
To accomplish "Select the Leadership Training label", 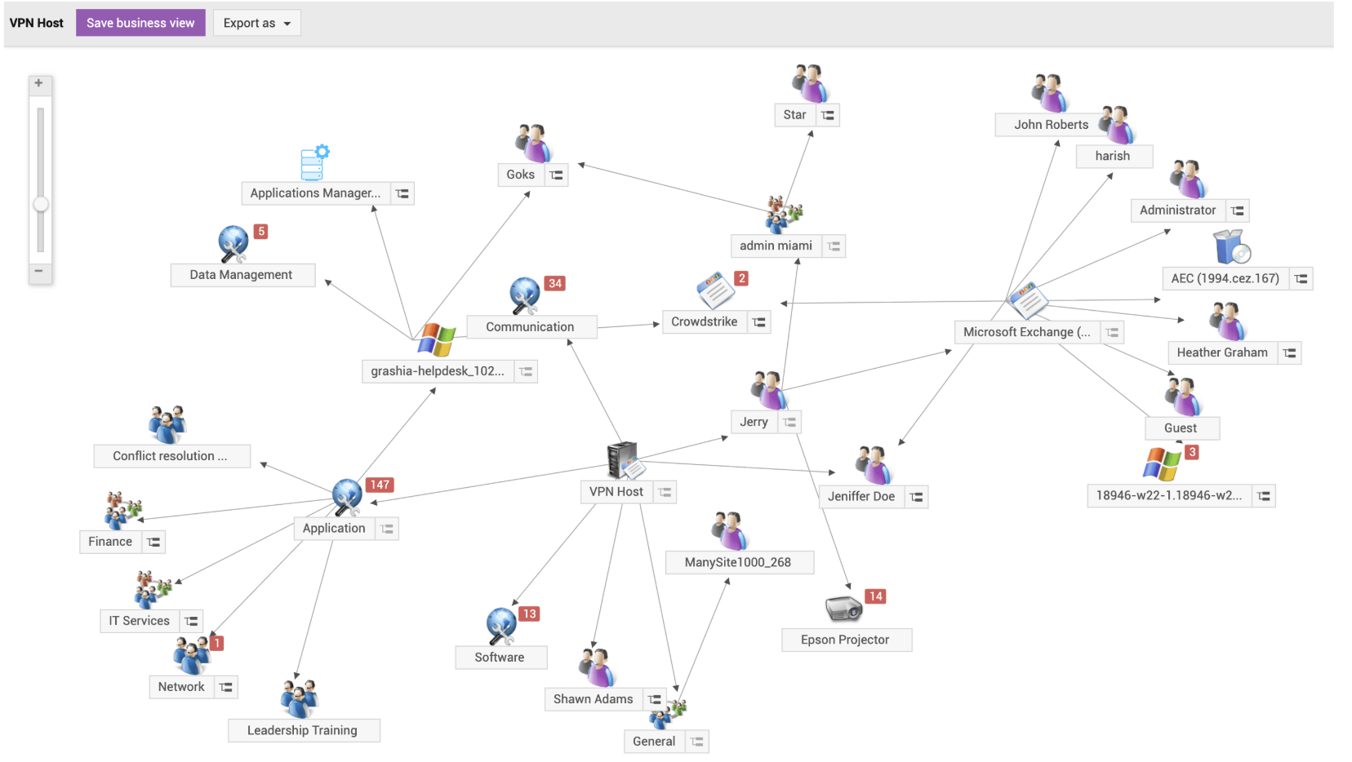I will [x=302, y=730].
